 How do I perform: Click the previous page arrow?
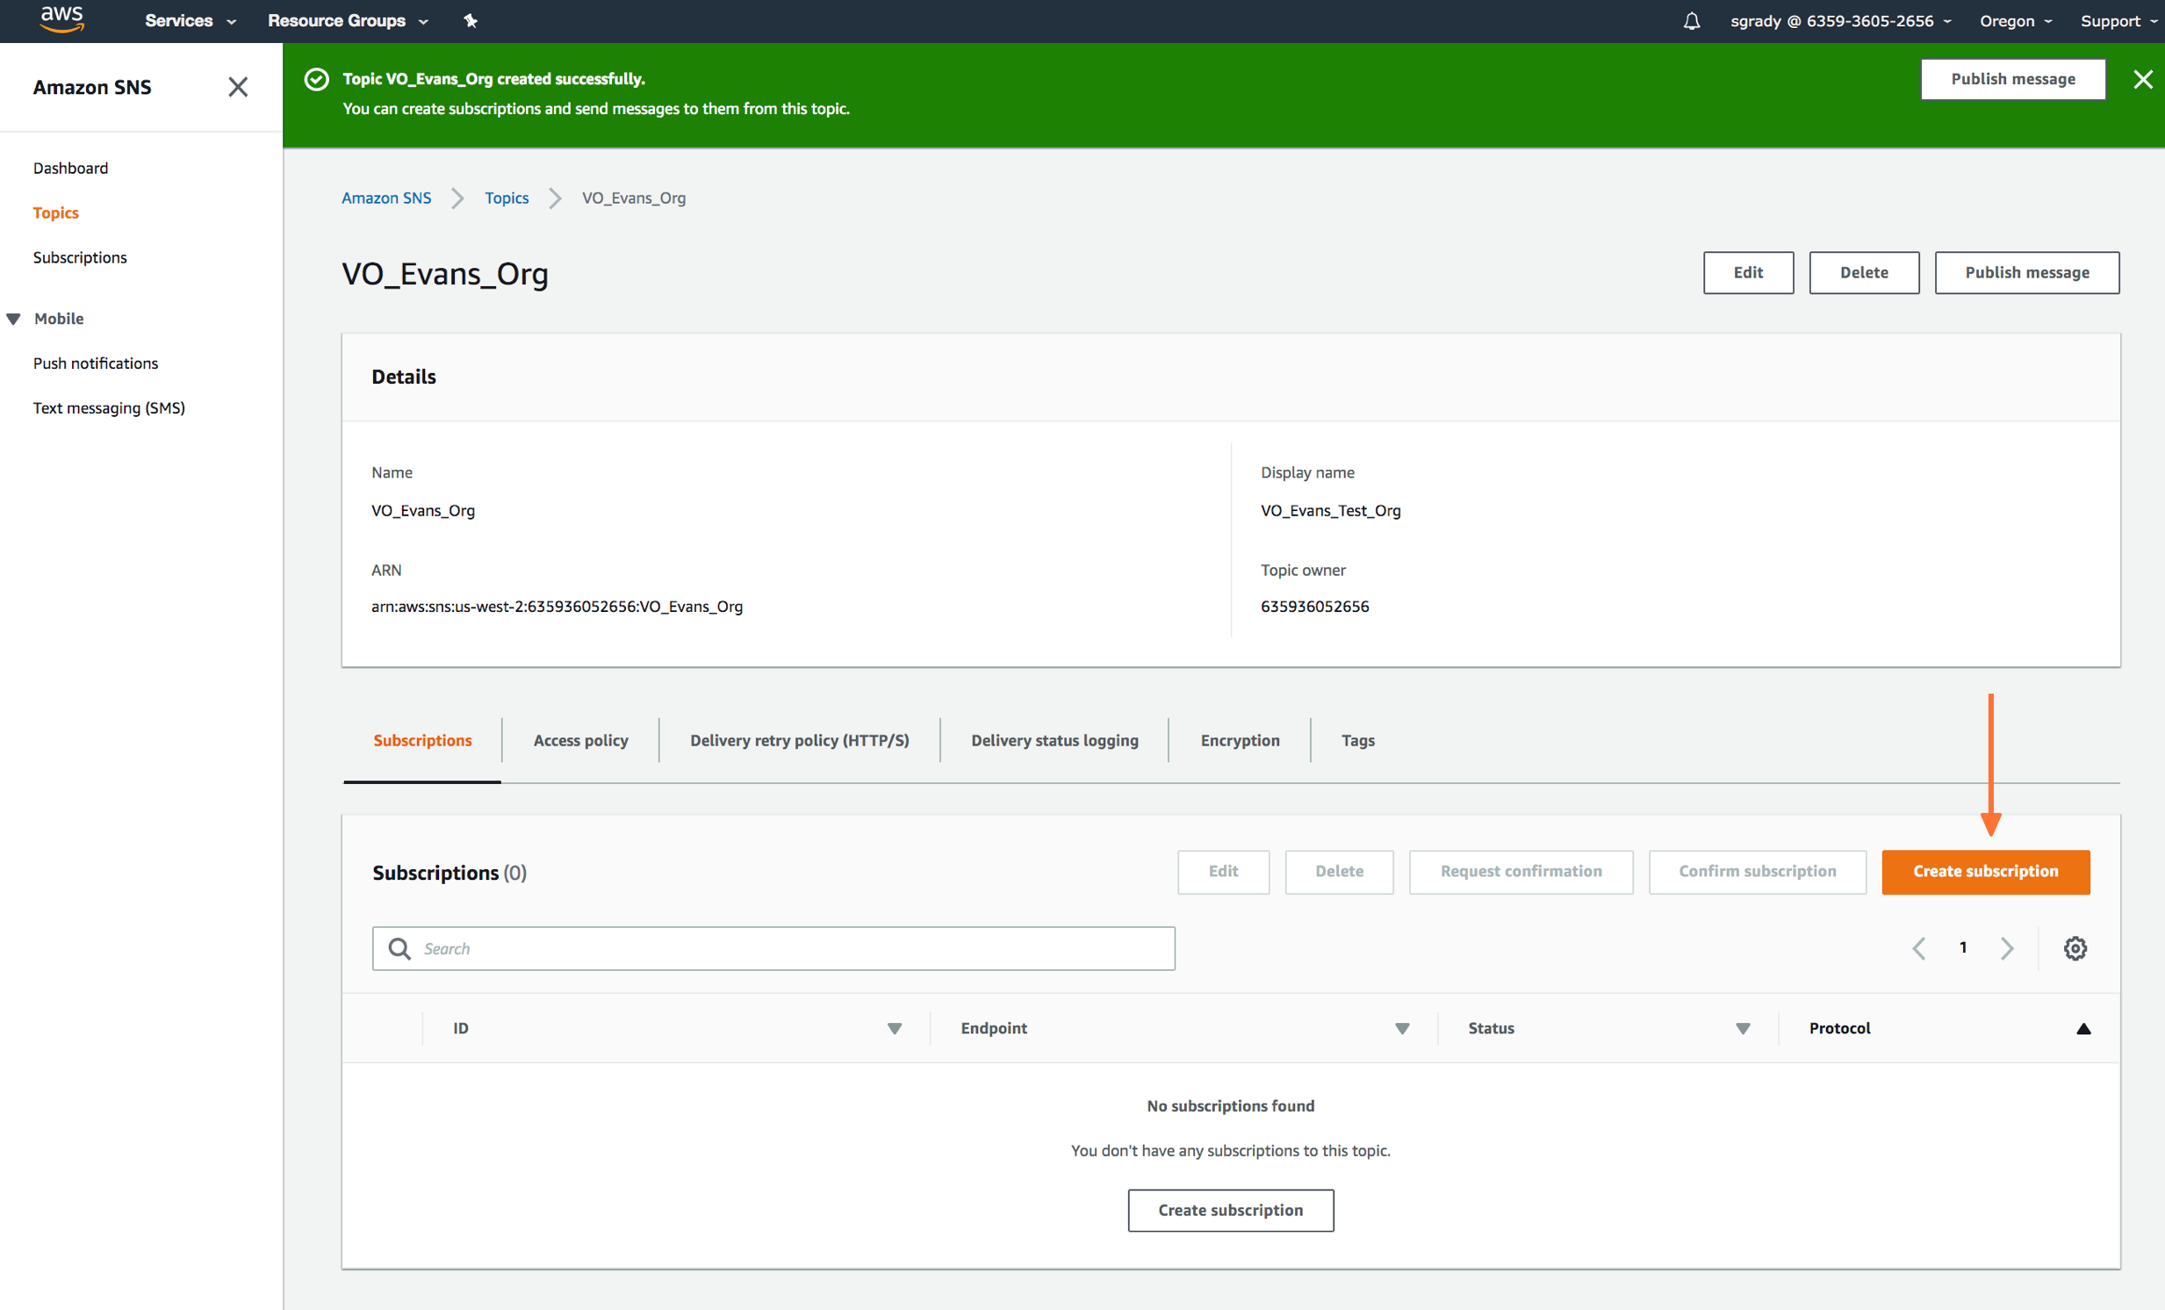coord(1918,948)
